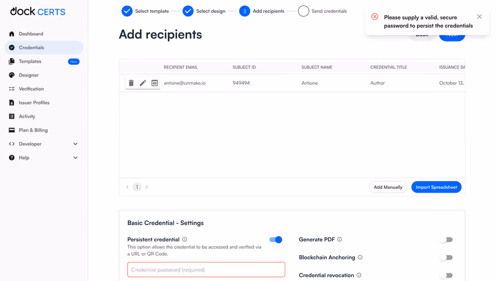Dismiss the password error notification
The image size is (496, 281).
(x=479, y=16)
